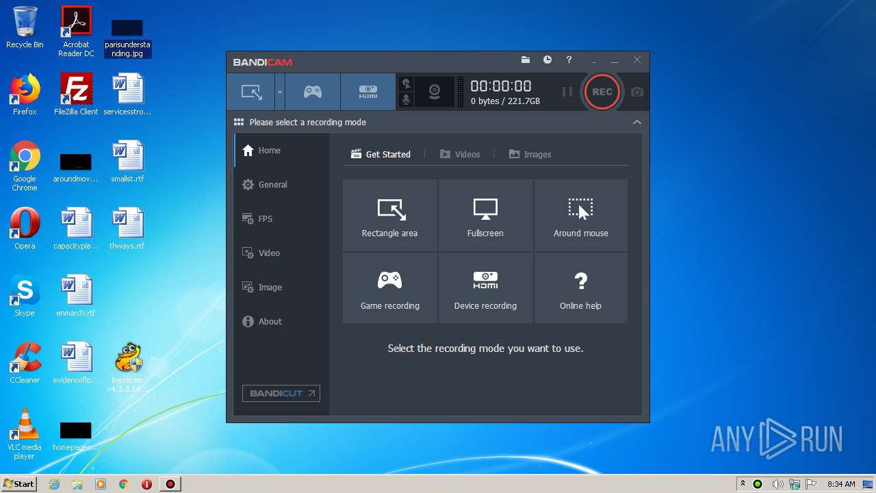
Task: Toggle mouse cursor effect recording
Action: pyautogui.click(x=407, y=84)
